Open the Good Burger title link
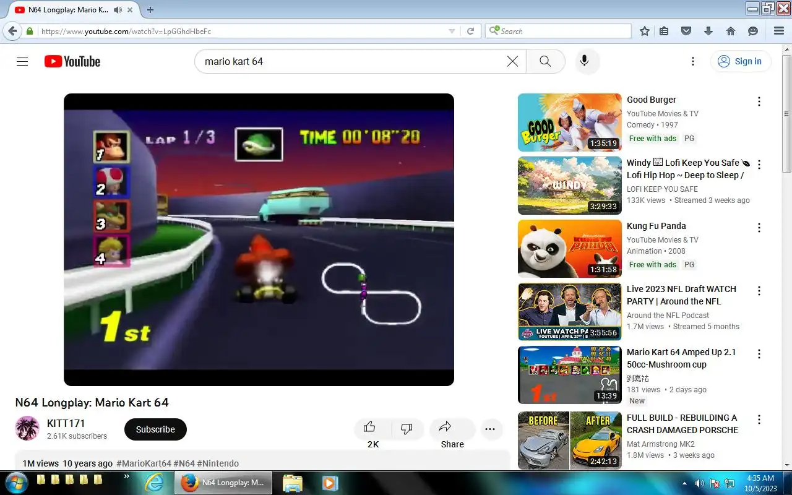Image resolution: width=792 pixels, height=495 pixels. (652, 100)
